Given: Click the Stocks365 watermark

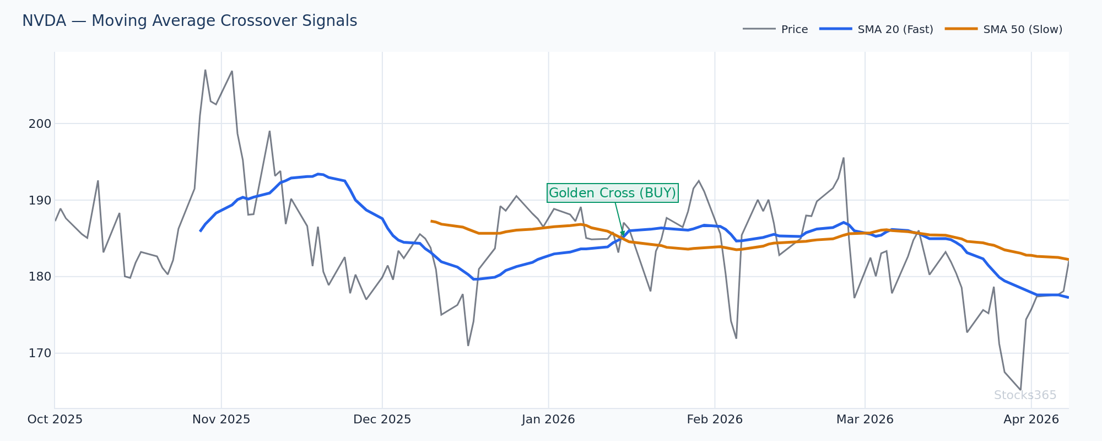Looking at the screenshot, I should pos(1025,395).
